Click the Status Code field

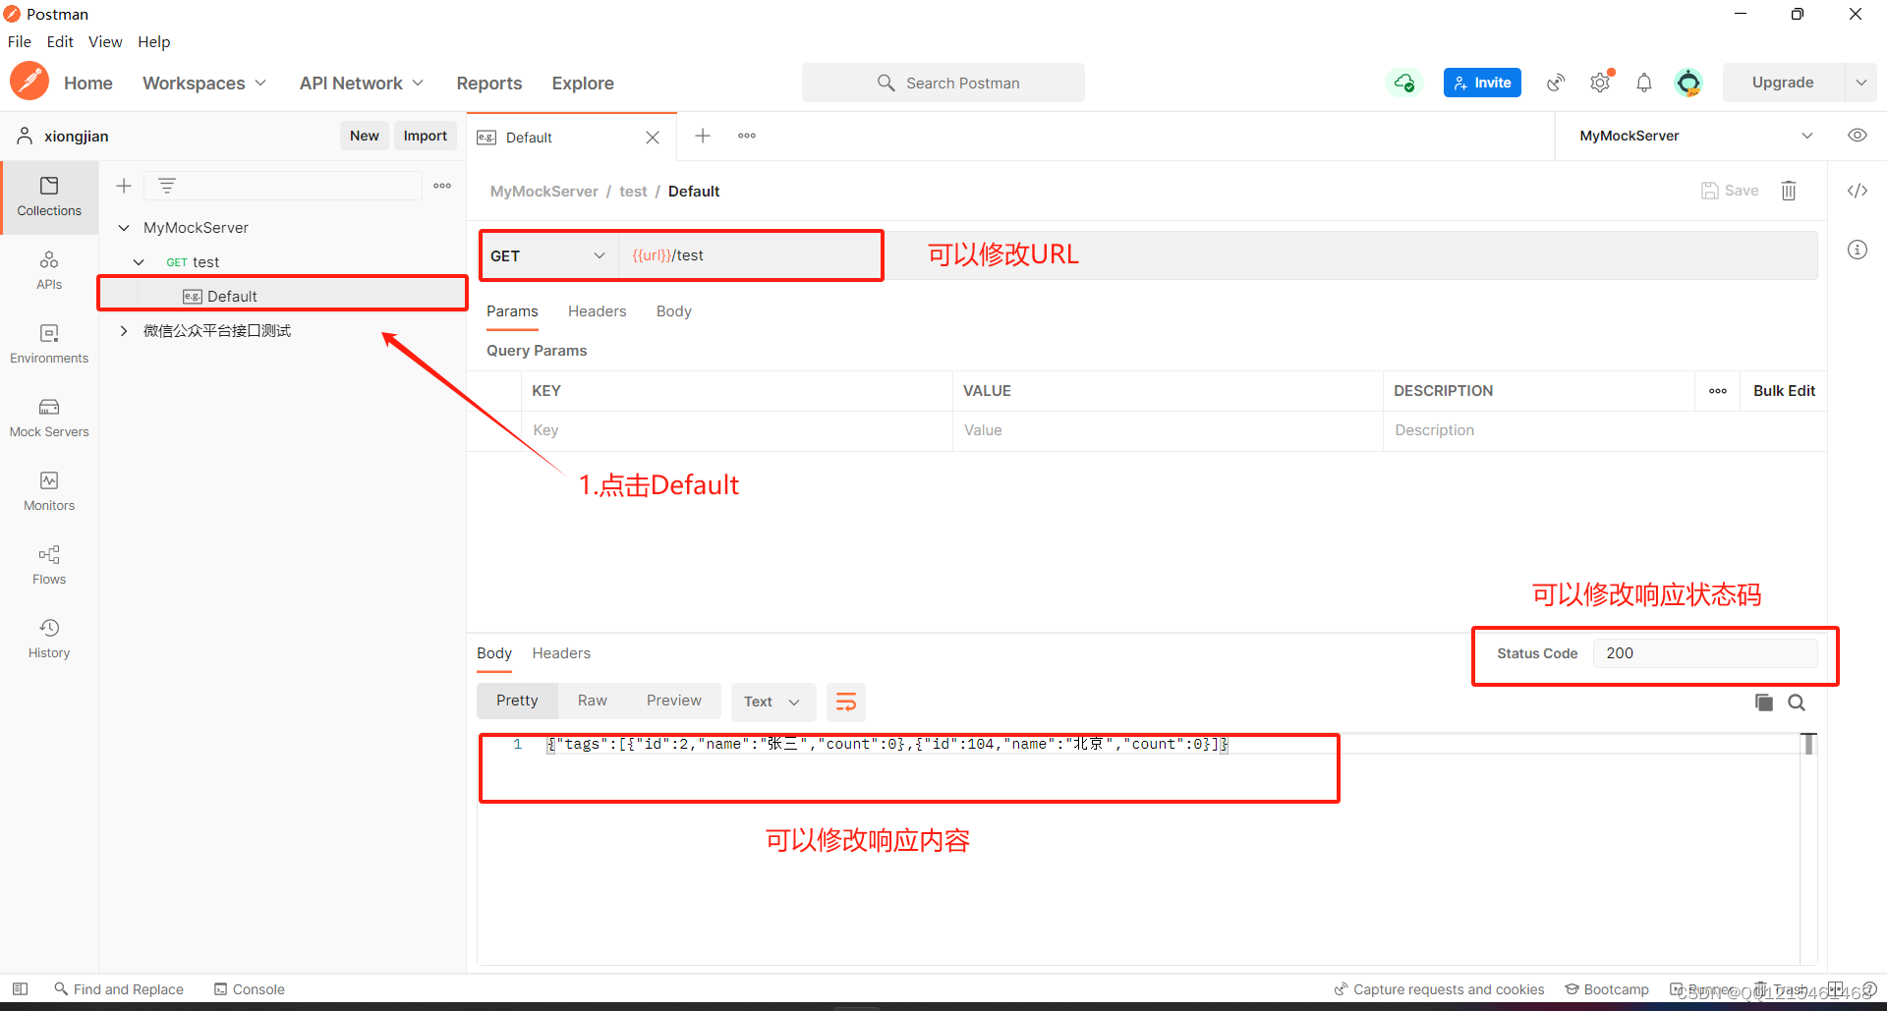(1705, 653)
